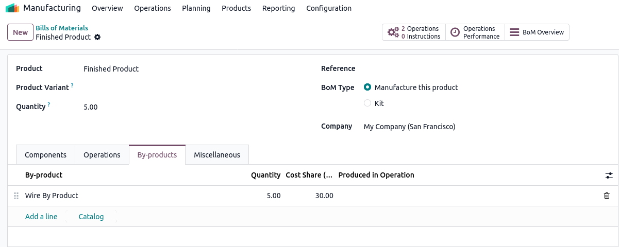Grab the drag handle of Wire By Product row
This screenshot has width=619, height=247.
tap(16, 196)
